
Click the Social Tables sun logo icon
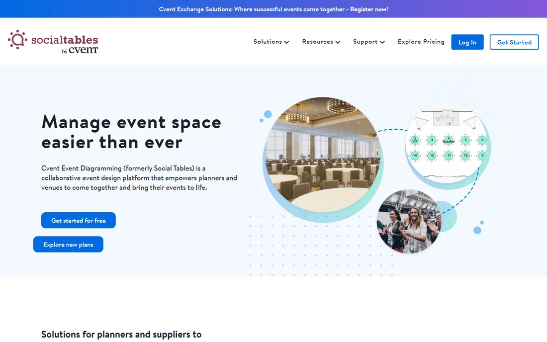(17, 39)
